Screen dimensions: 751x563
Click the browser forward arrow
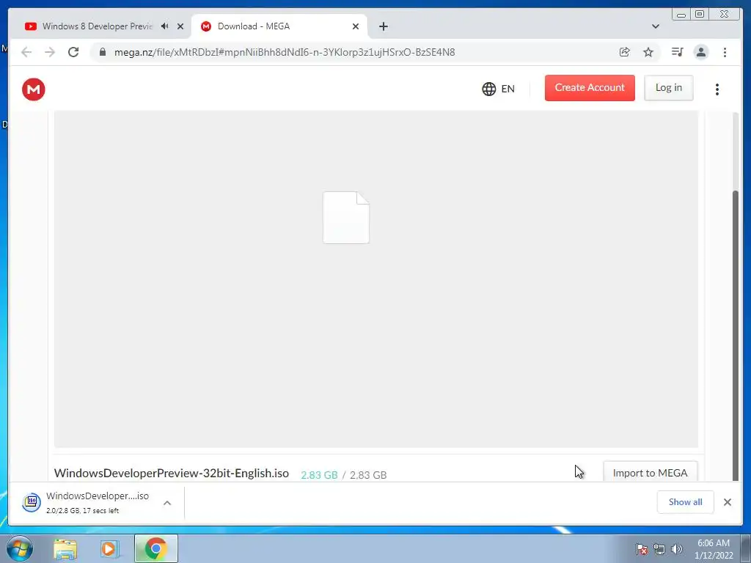(50, 52)
